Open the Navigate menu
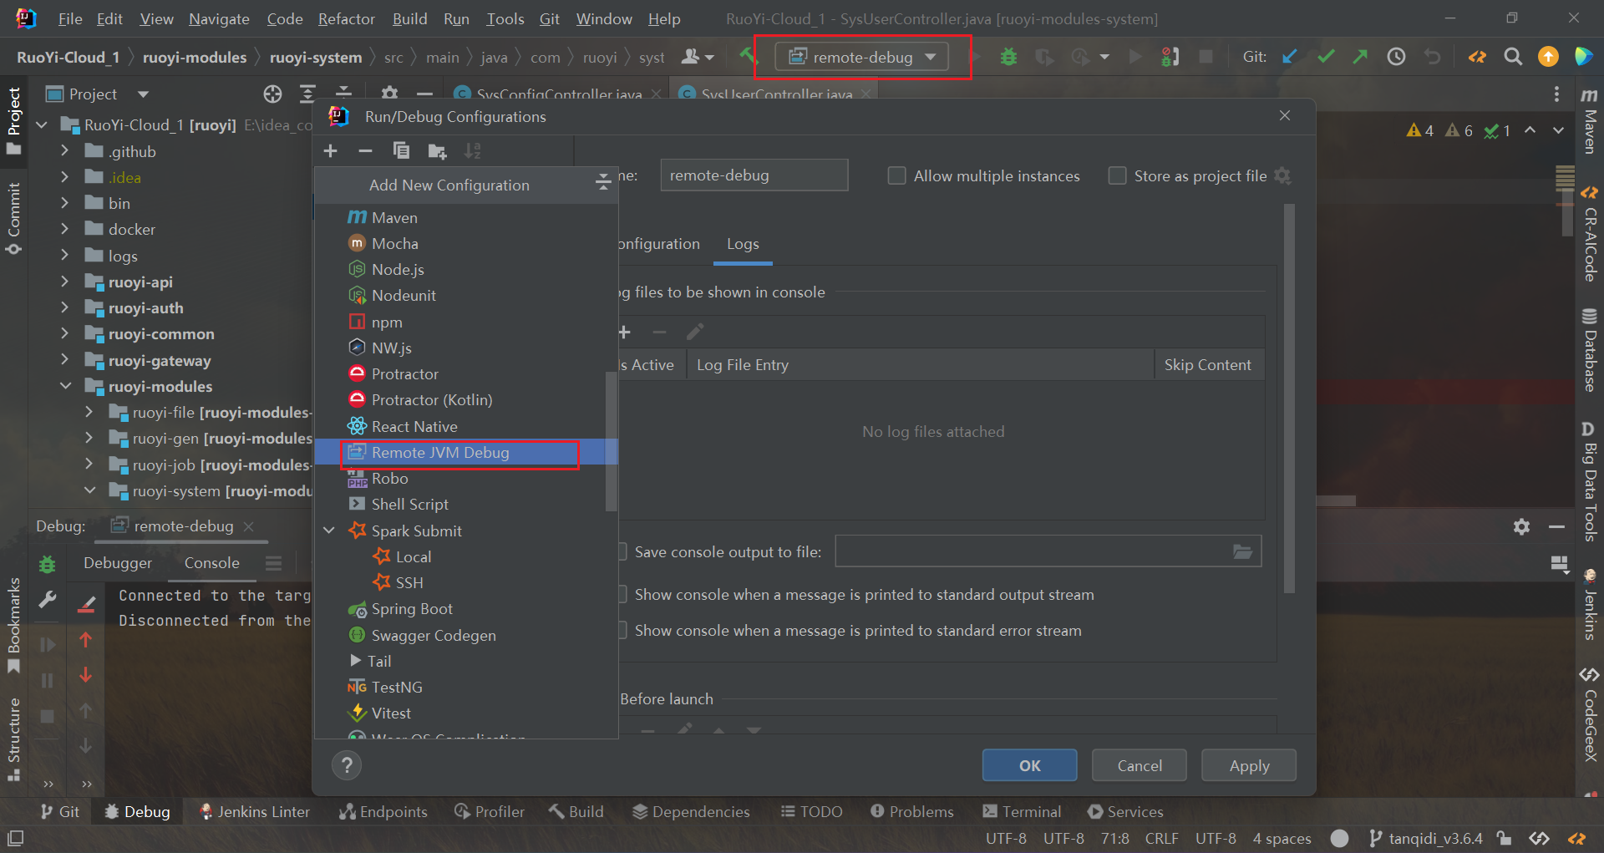 pos(219,18)
